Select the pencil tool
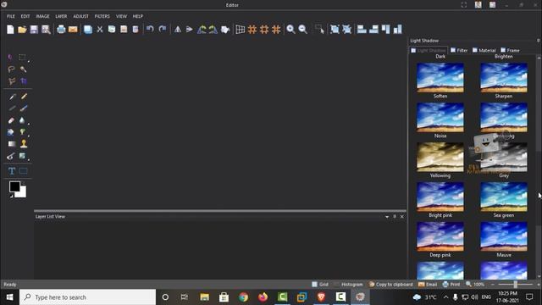 pyautogui.click(x=24, y=97)
